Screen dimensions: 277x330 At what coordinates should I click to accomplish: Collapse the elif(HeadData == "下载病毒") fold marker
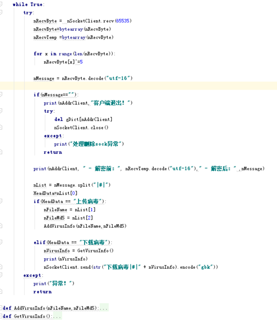[1, 242]
